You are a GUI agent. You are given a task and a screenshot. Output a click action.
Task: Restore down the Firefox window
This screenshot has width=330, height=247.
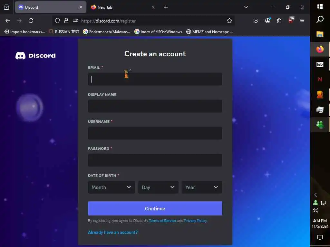(x=288, y=7)
